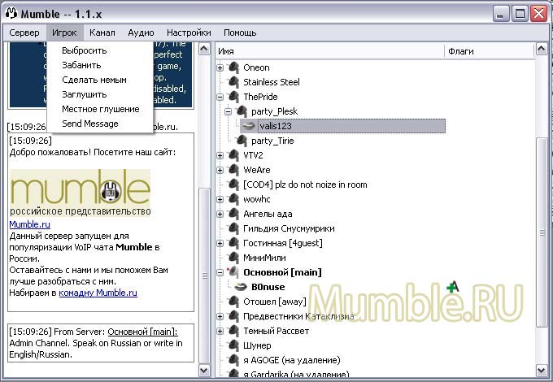Click the green authenticated flag icon for B0nuse
The width and height of the screenshot is (553, 382).
pos(453,287)
